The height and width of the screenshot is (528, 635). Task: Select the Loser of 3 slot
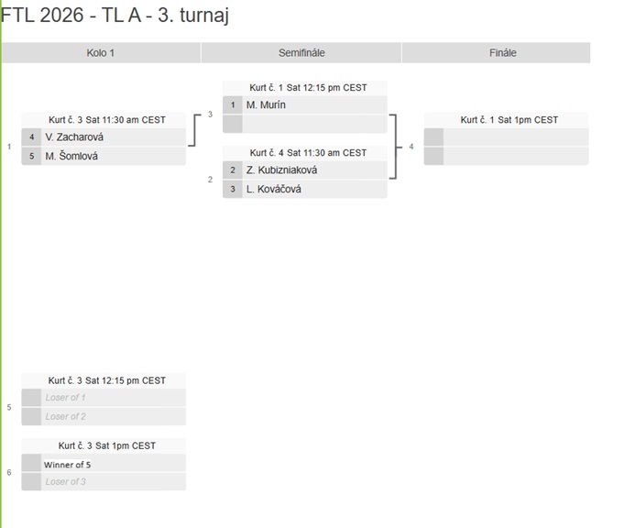point(104,482)
